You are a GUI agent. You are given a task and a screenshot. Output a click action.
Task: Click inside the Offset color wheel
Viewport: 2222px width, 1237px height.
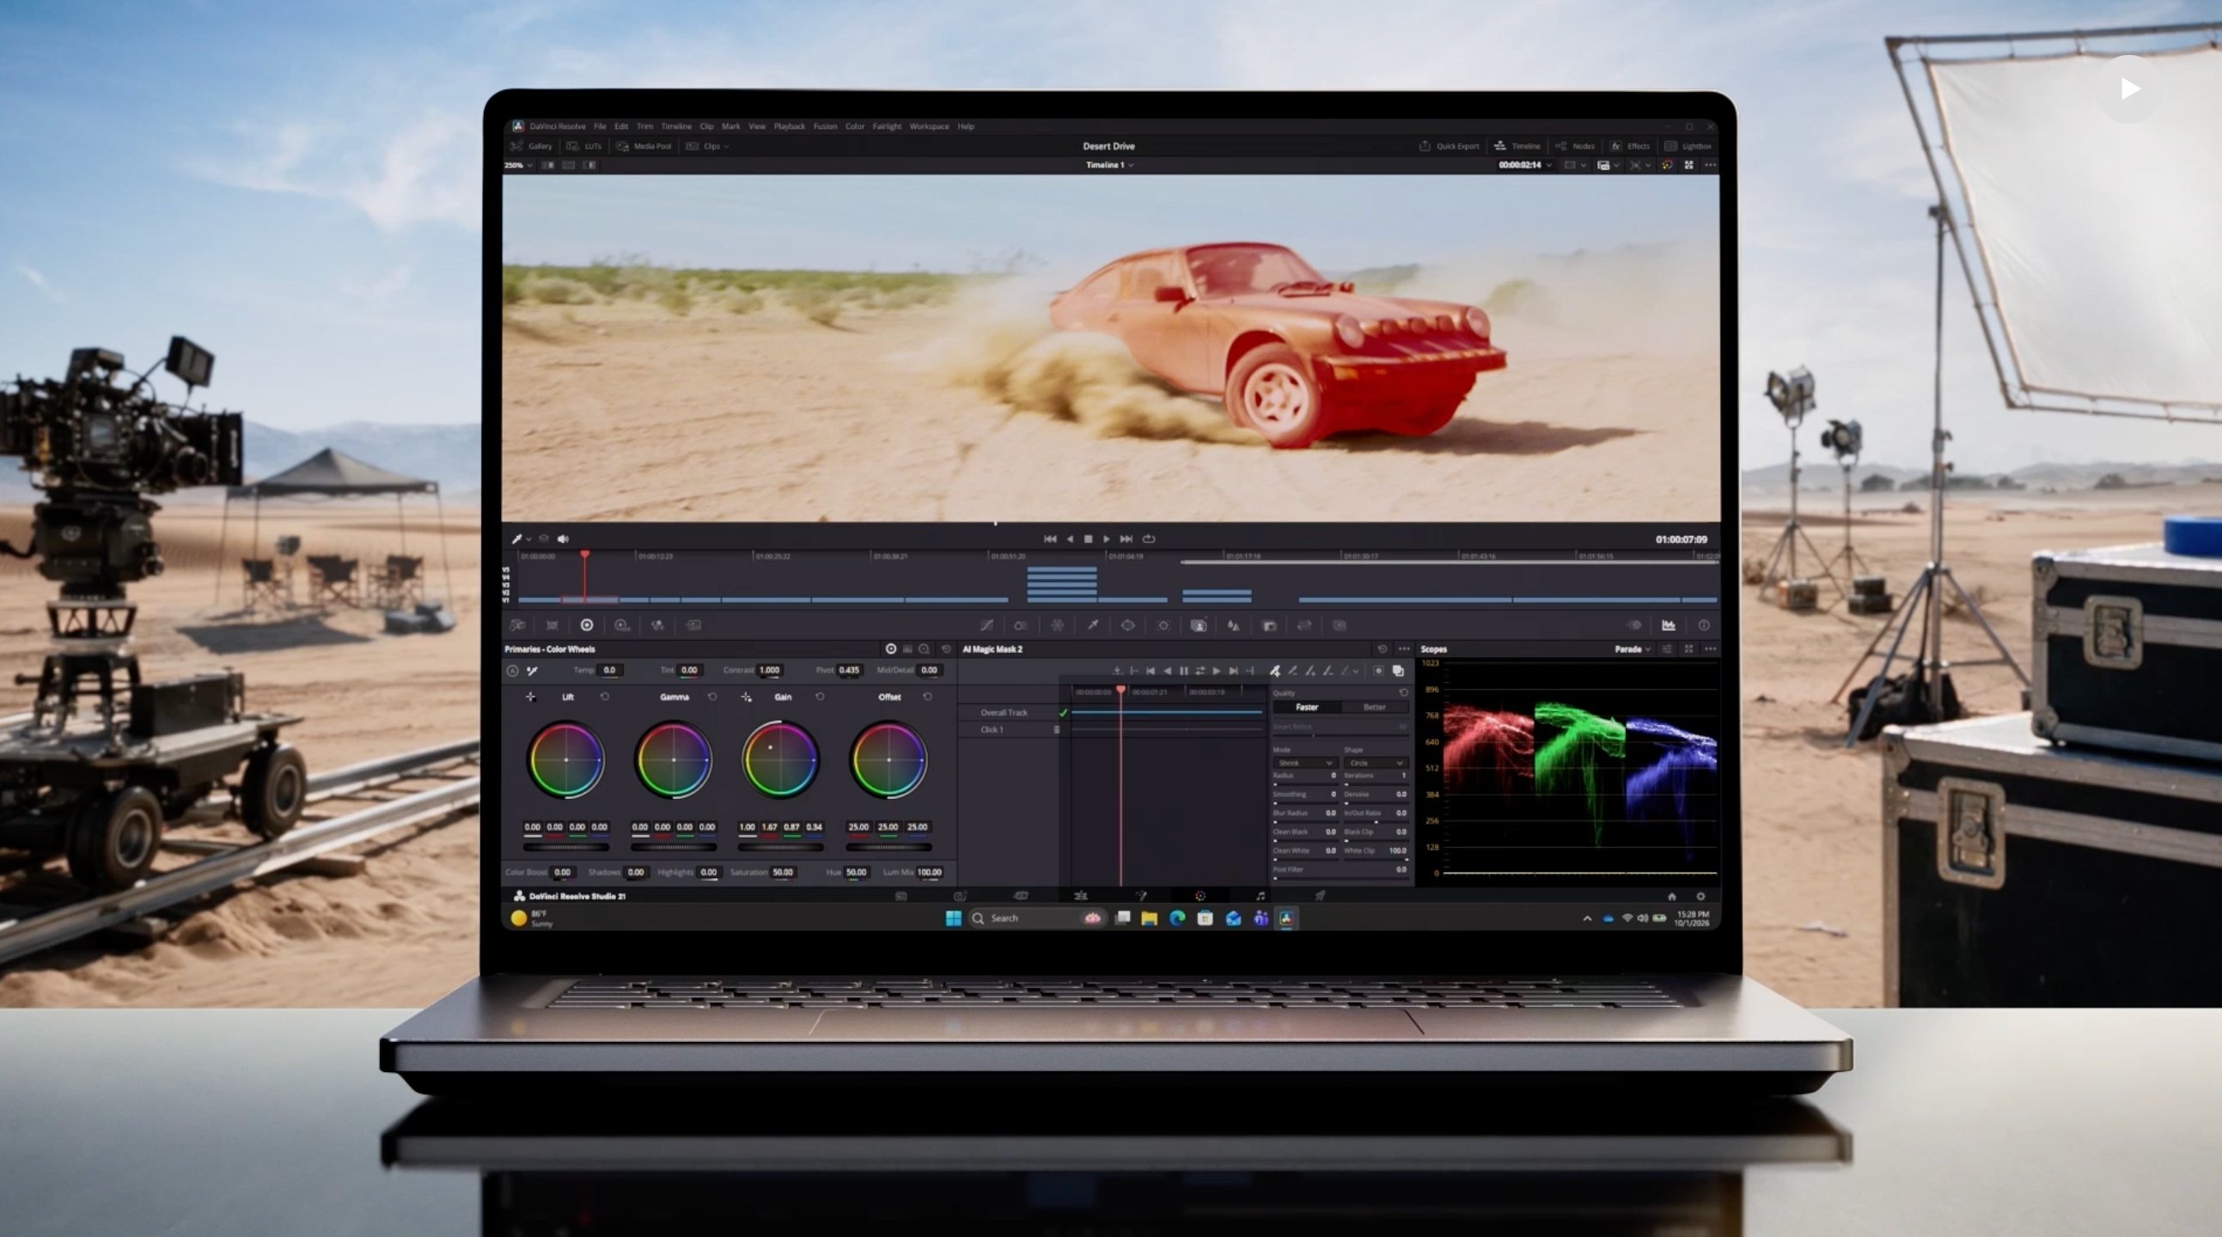pyautogui.click(x=888, y=760)
